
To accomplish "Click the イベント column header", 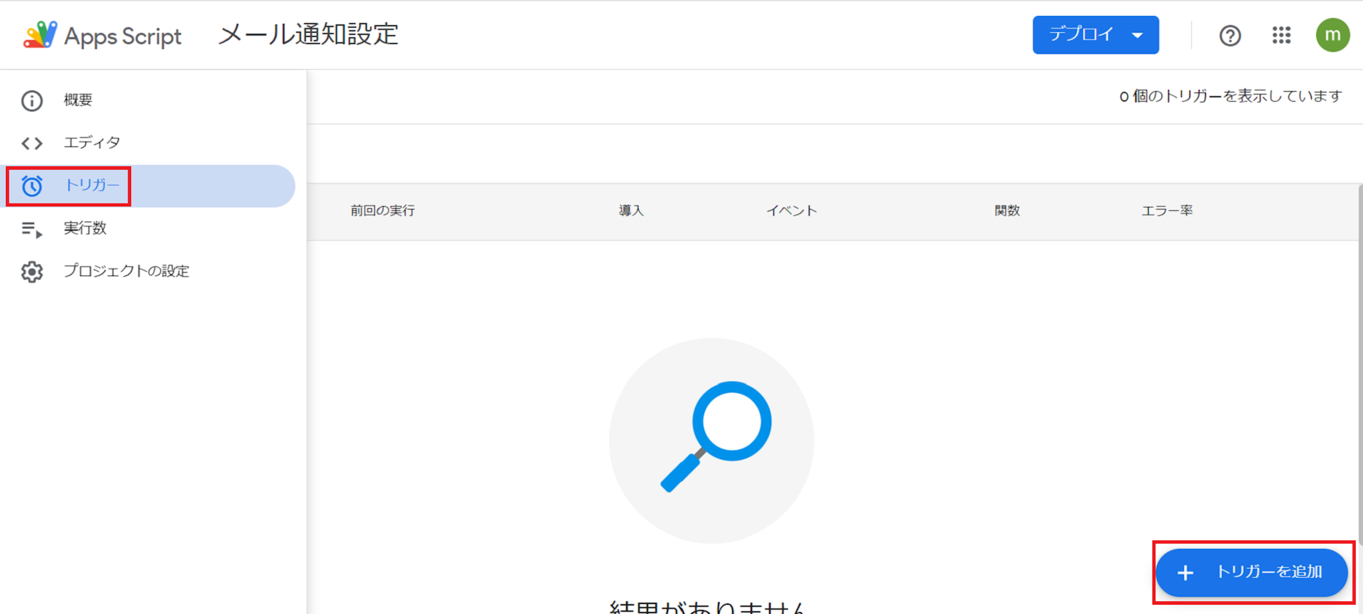I will [791, 211].
